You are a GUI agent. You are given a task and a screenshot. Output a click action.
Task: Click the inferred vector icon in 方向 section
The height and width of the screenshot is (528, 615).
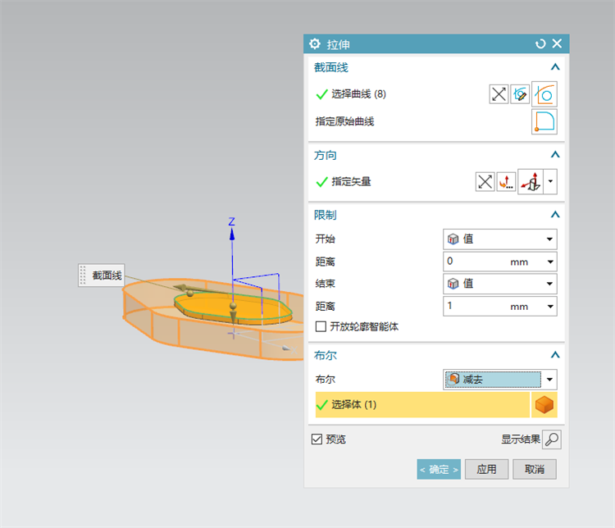pyautogui.click(x=531, y=182)
